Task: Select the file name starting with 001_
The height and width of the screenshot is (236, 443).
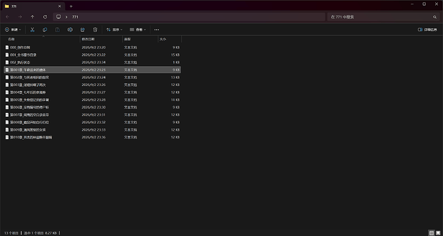Action: (x=23, y=55)
